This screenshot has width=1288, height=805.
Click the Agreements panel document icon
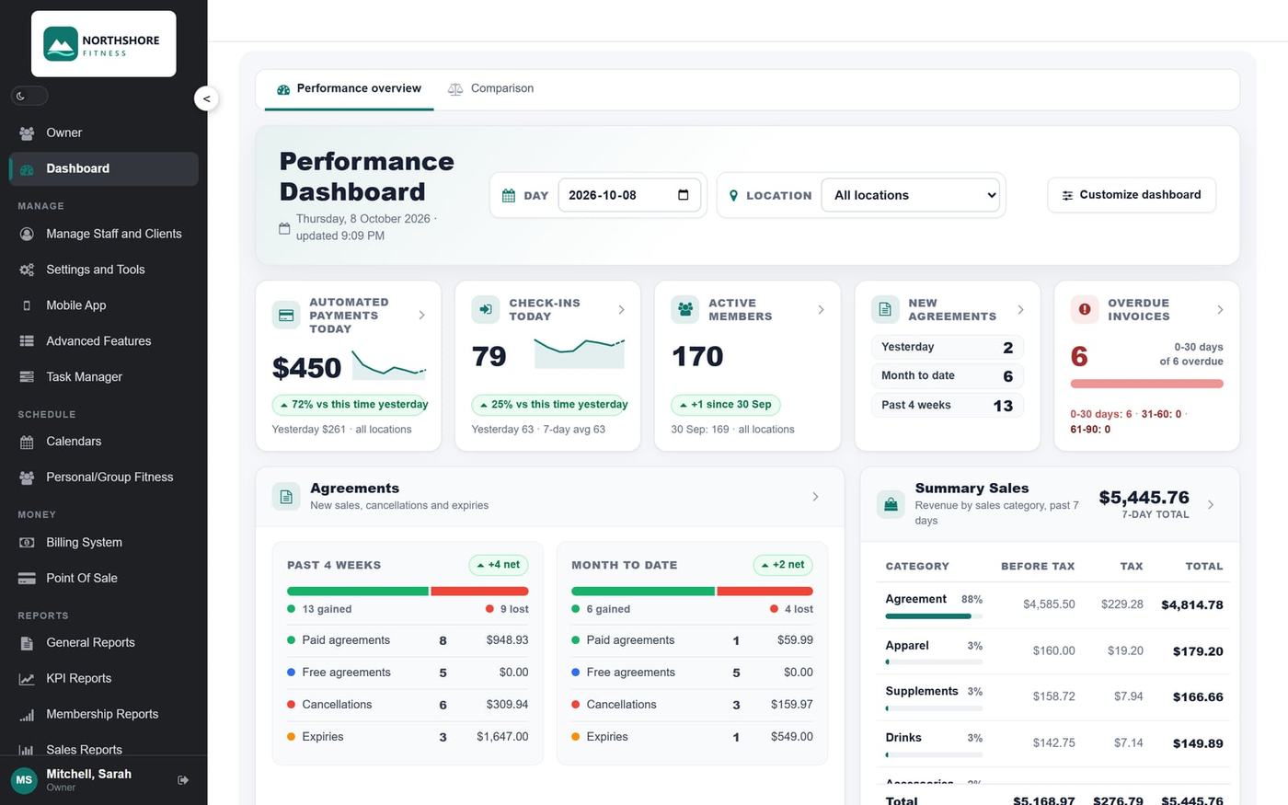click(x=286, y=497)
